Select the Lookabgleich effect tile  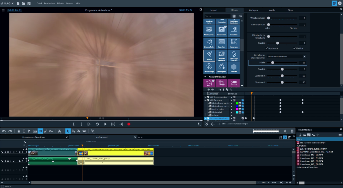point(222,68)
